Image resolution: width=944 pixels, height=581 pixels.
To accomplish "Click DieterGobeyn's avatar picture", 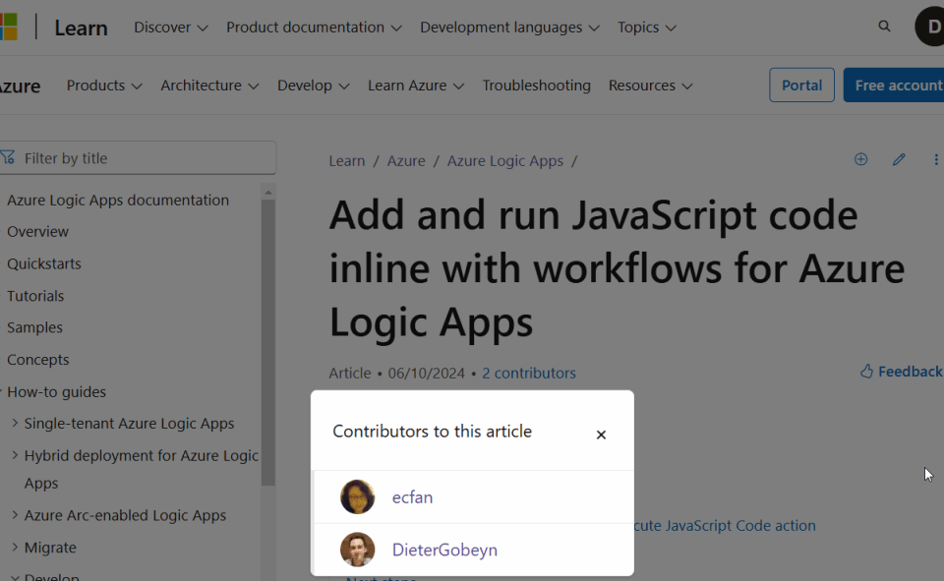I will point(357,550).
